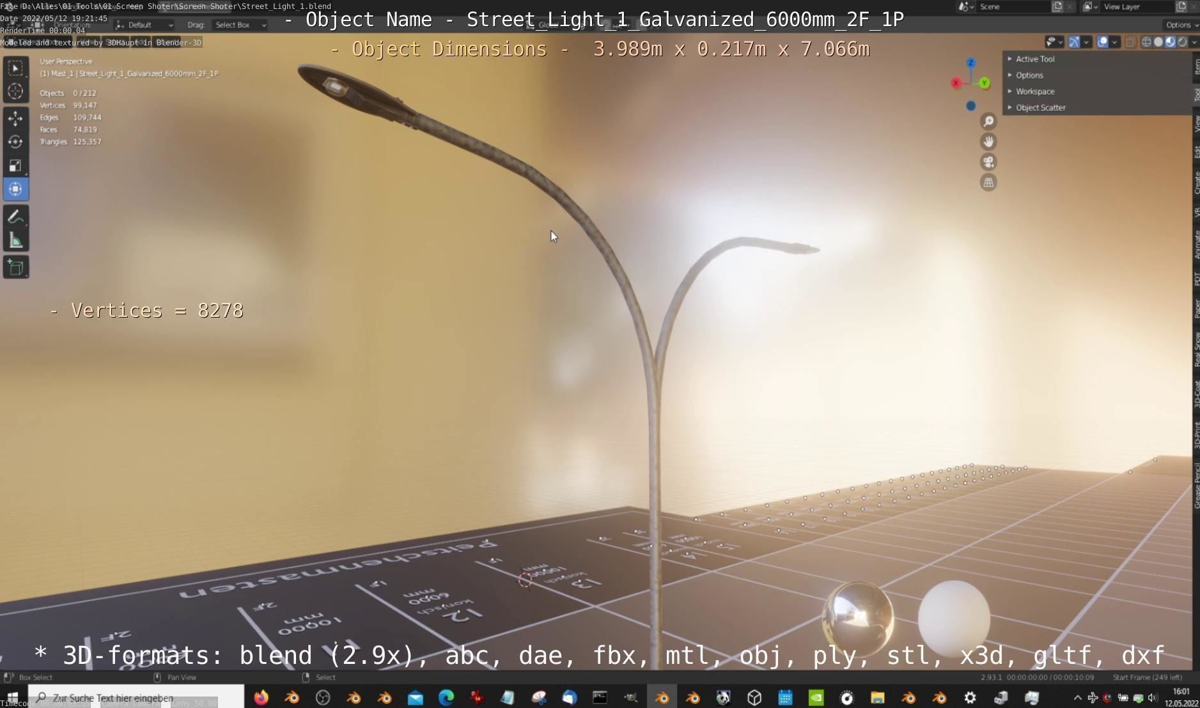Select the highlighted Transform tool

(x=16, y=189)
